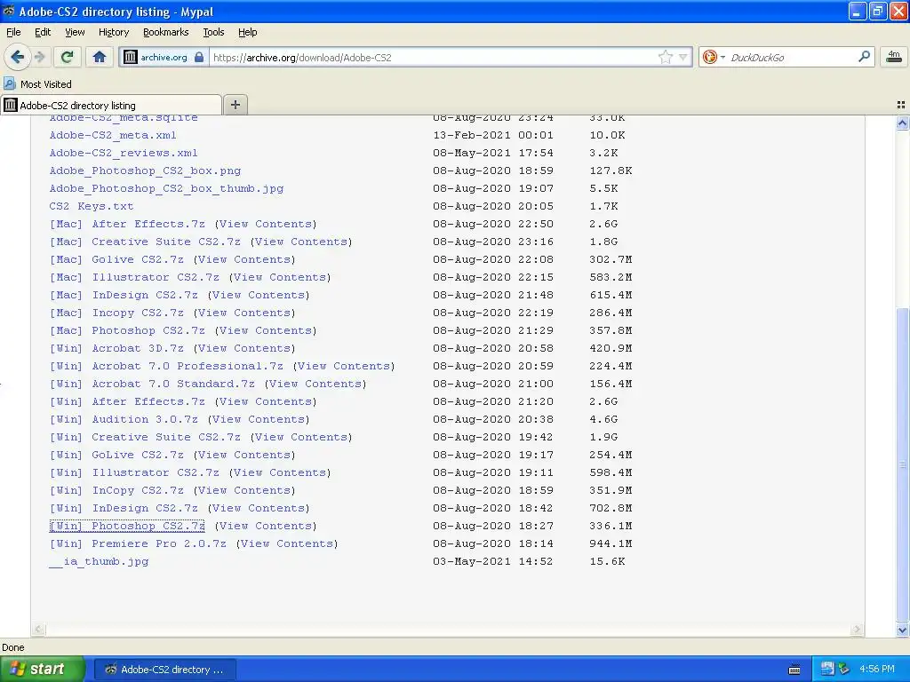Open the History menu
Image resolution: width=910 pixels, height=682 pixels.
click(x=113, y=32)
